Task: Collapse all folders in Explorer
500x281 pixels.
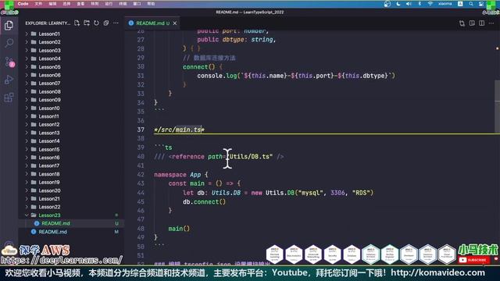Action: (106, 23)
